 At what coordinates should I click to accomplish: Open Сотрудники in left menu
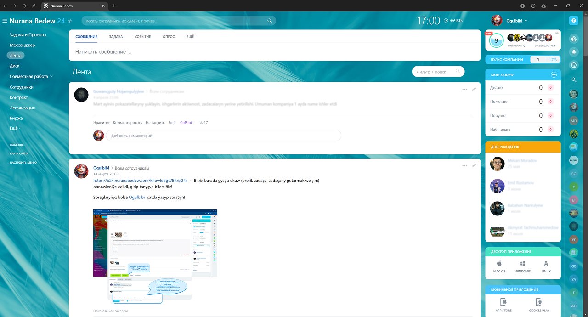coord(22,87)
